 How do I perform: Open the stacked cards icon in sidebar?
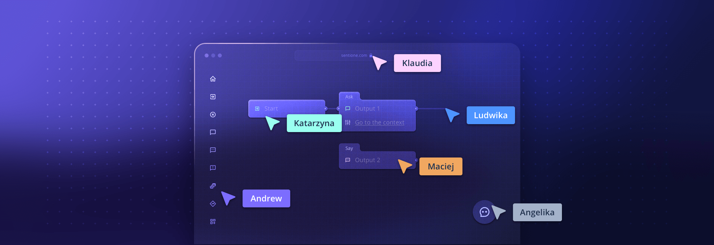(x=213, y=186)
